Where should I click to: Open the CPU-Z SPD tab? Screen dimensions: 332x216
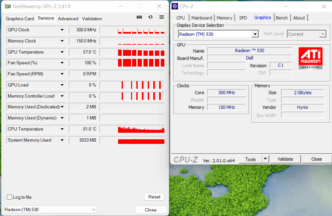[243, 18]
